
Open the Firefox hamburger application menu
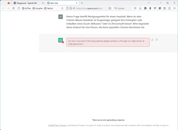click(175, 8)
